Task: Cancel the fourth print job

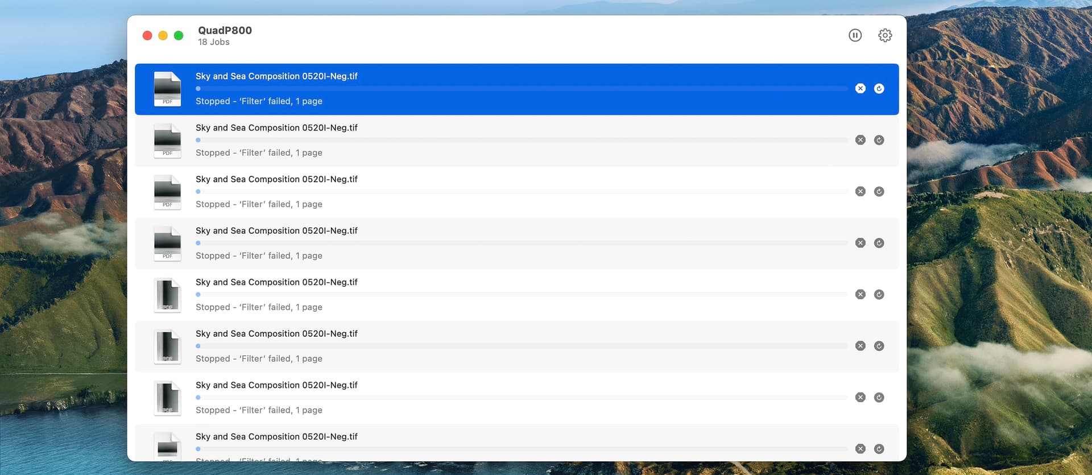Action: click(x=860, y=243)
